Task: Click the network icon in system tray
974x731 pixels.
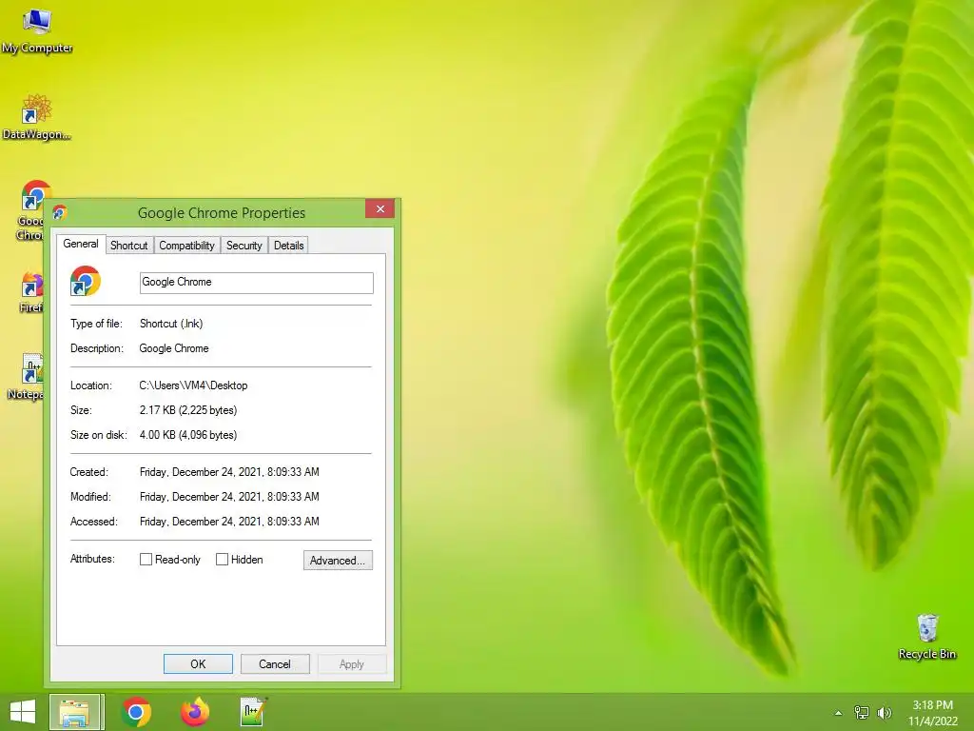Action: coord(862,713)
